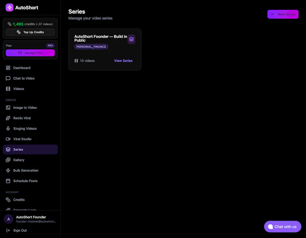Open Bulk Generation in sidebar
Image resolution: width=306 pixels, height=238 pixels.
[30, 170]
